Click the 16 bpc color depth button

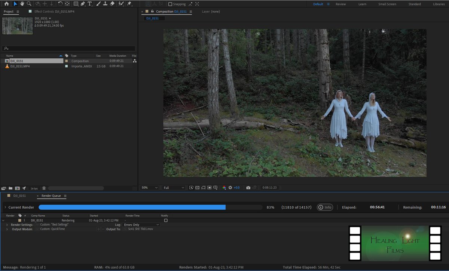pyautogui.click(x=34, y=188)
